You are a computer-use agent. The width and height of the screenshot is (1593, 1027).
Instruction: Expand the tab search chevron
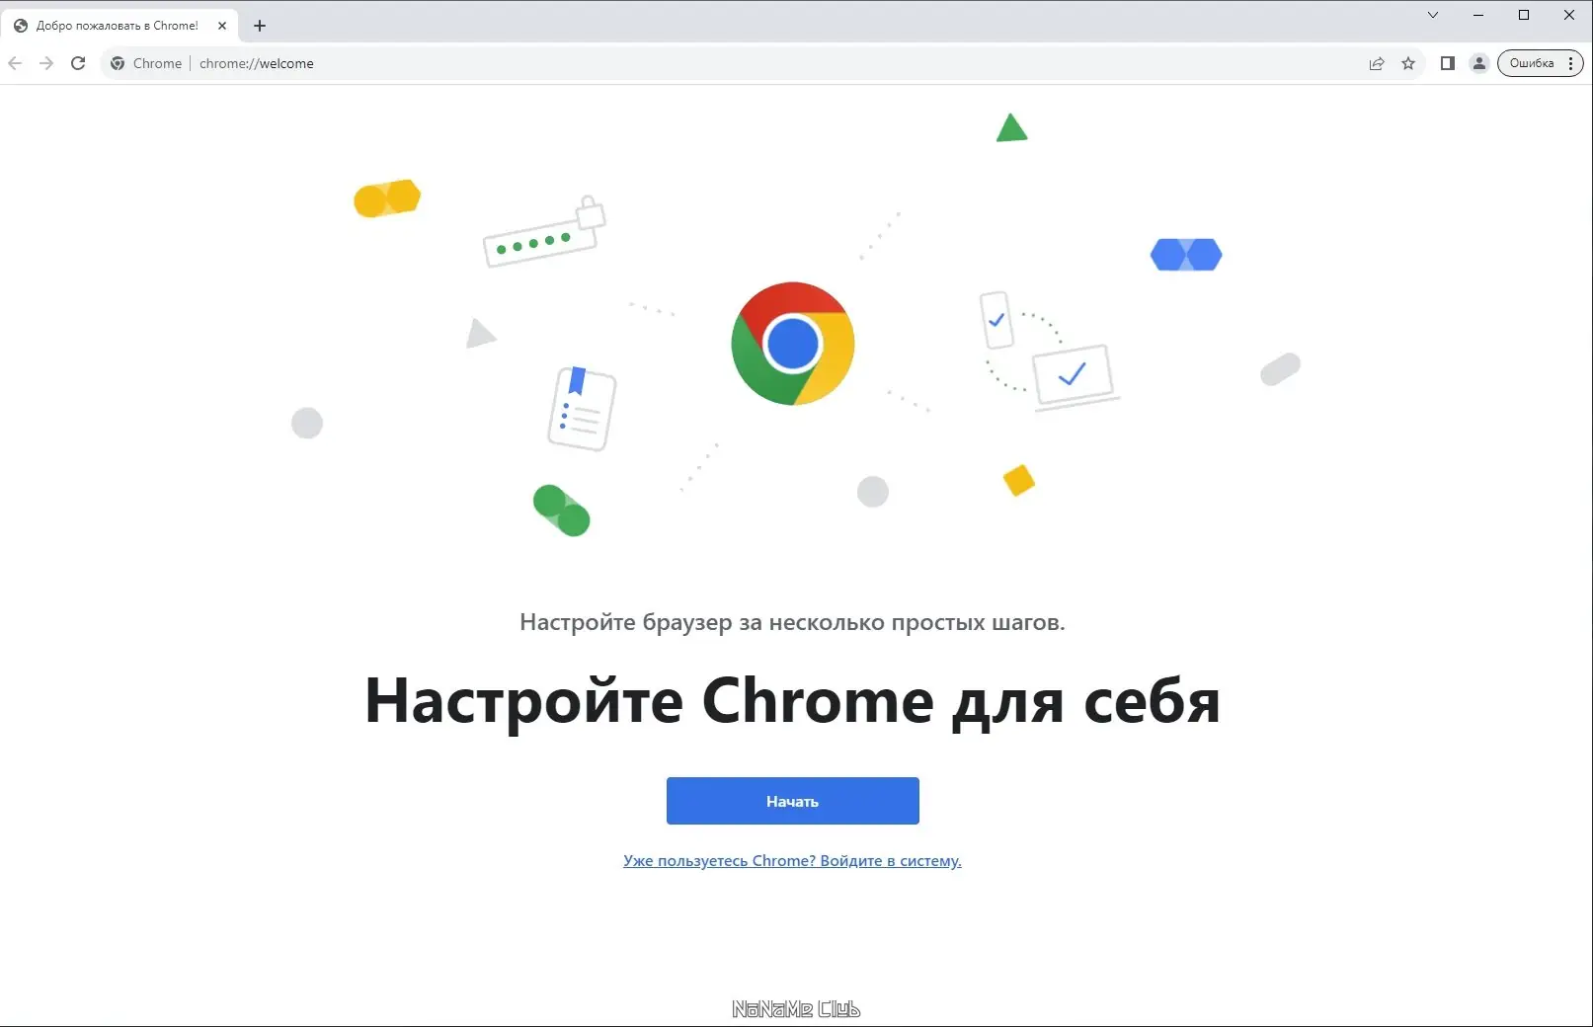tap(1433, 15)
